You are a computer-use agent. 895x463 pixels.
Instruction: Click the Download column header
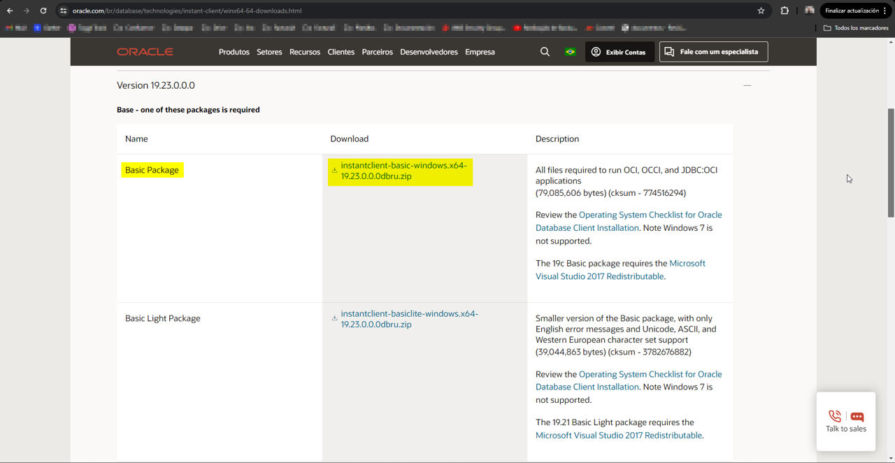[x=349, y=138]
